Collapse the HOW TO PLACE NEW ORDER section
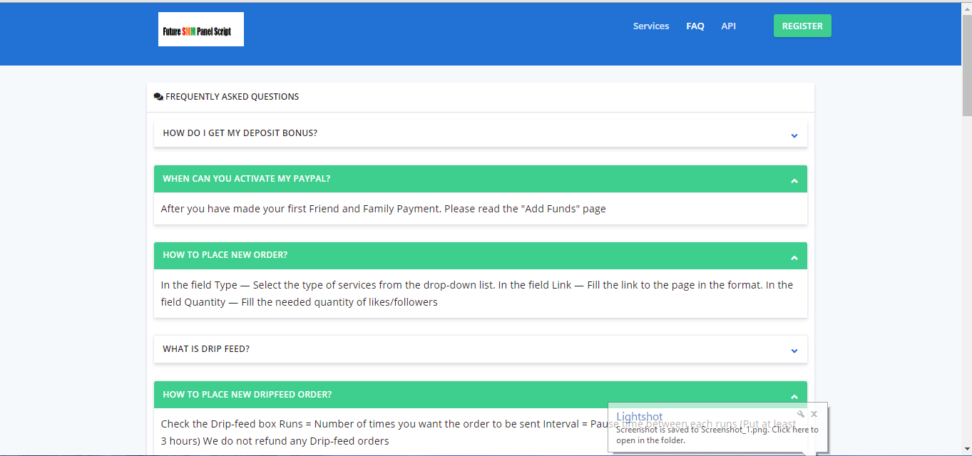This screenshot has width=972, height=456. coord(794,256)
